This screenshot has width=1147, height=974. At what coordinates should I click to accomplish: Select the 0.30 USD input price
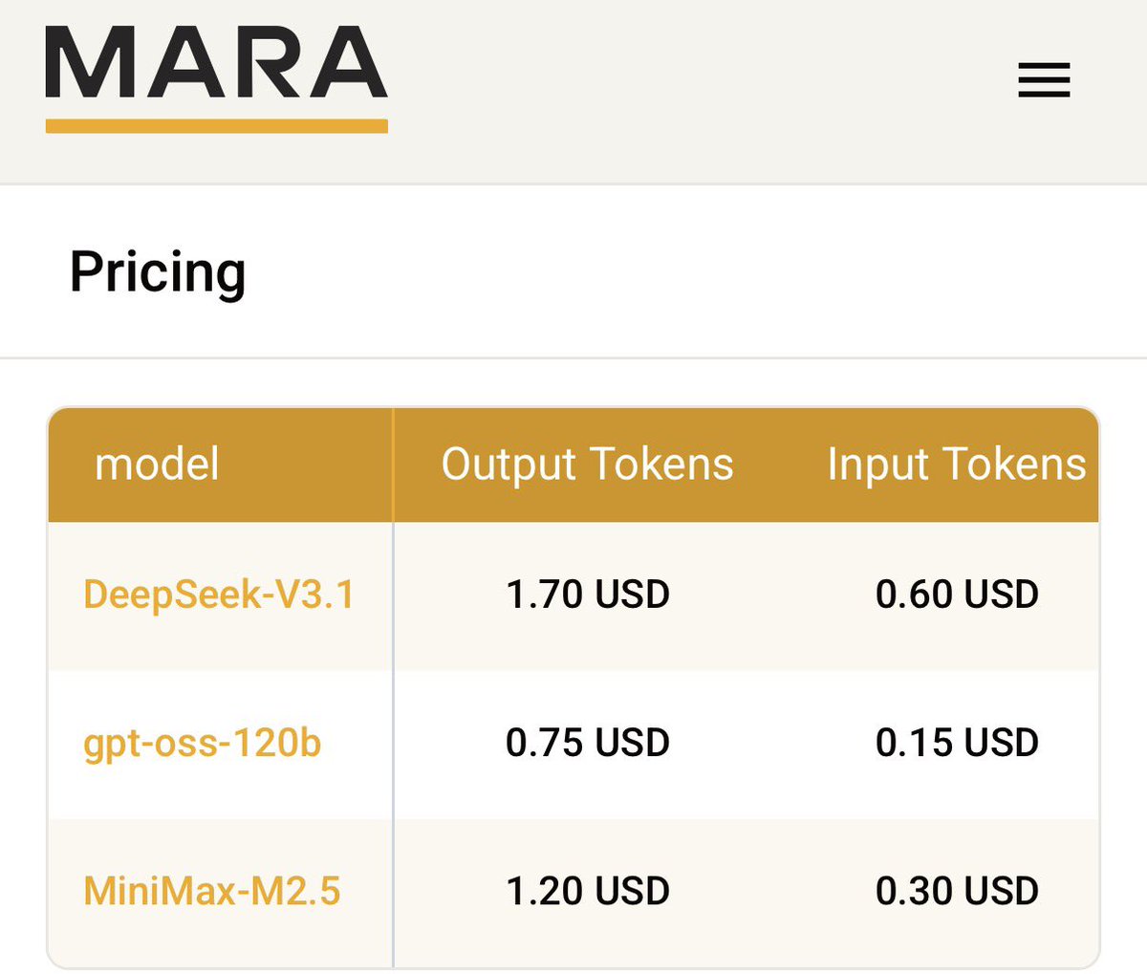click(957, 891)
